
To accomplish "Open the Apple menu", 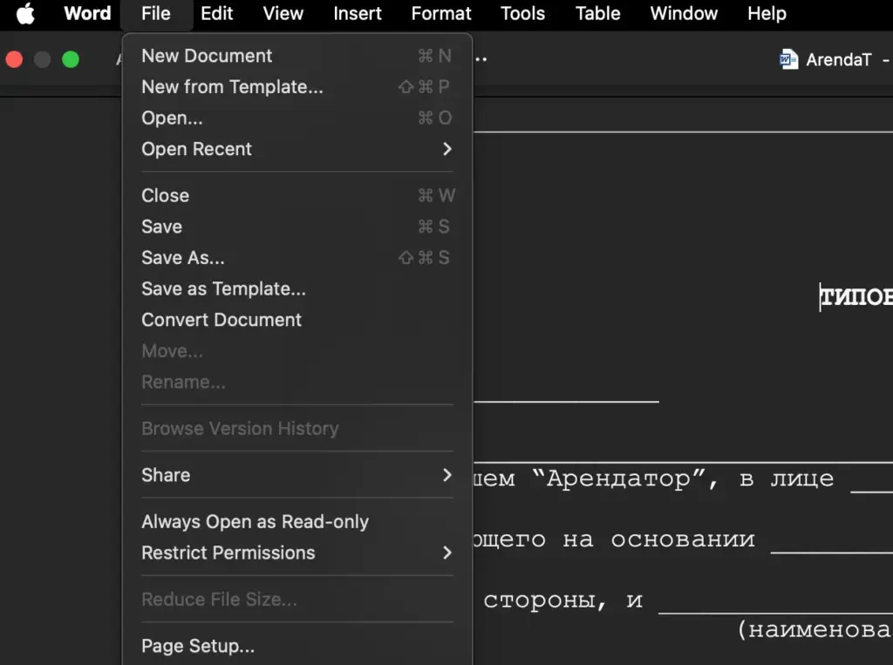I will click(x=25, y=13).
